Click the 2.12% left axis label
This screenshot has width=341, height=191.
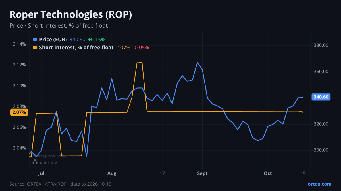tap(19, 65)
